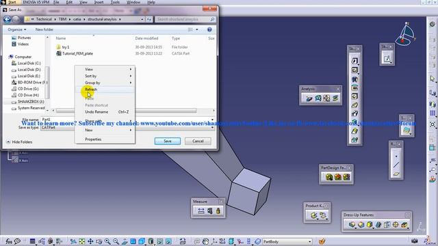
Task: Choose Refresh in the context menu
Action: click(105, 90)
